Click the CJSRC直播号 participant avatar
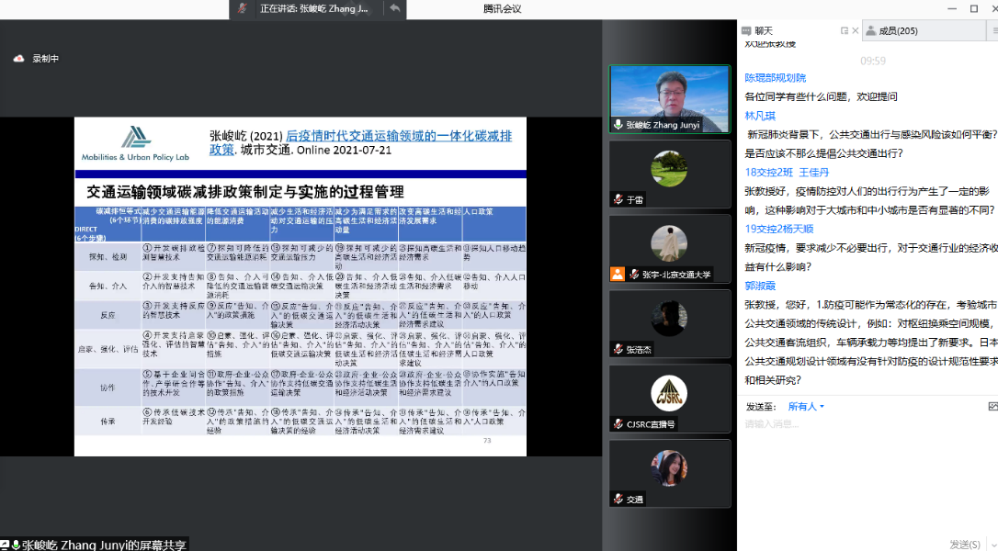The height and width of the screenshot is (551, 998). [668, 393]
